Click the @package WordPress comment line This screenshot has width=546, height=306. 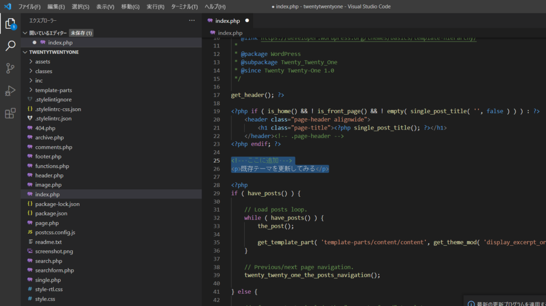tap(267, 54)
